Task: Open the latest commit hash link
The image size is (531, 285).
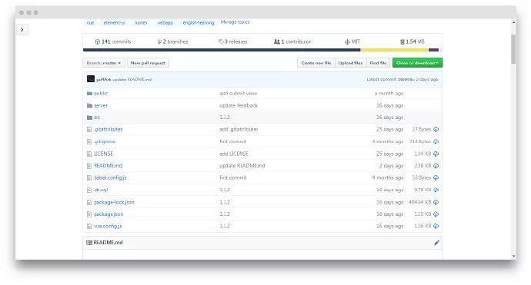Action: (x=406, y=79)
